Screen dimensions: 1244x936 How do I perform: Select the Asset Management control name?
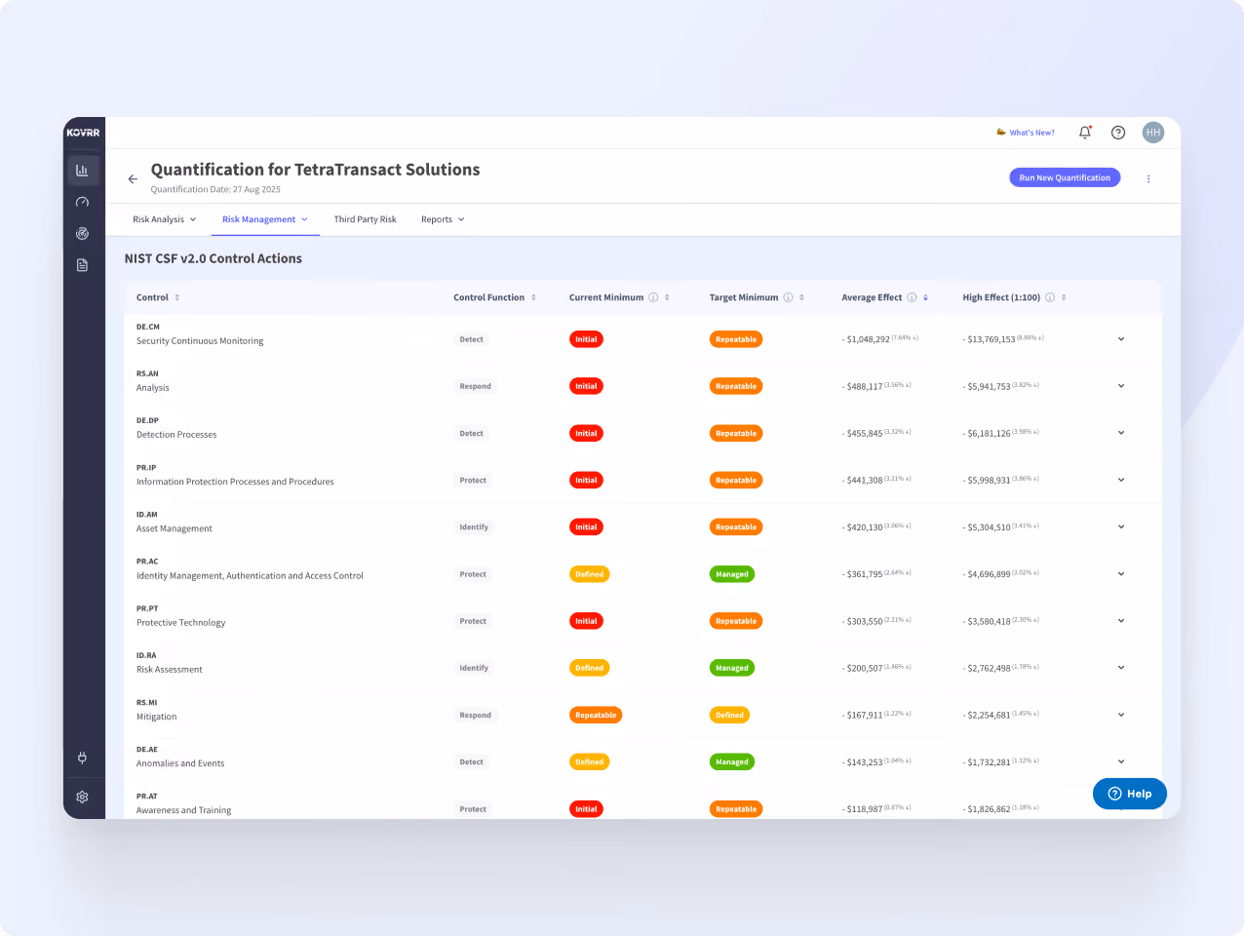point(175,528)
